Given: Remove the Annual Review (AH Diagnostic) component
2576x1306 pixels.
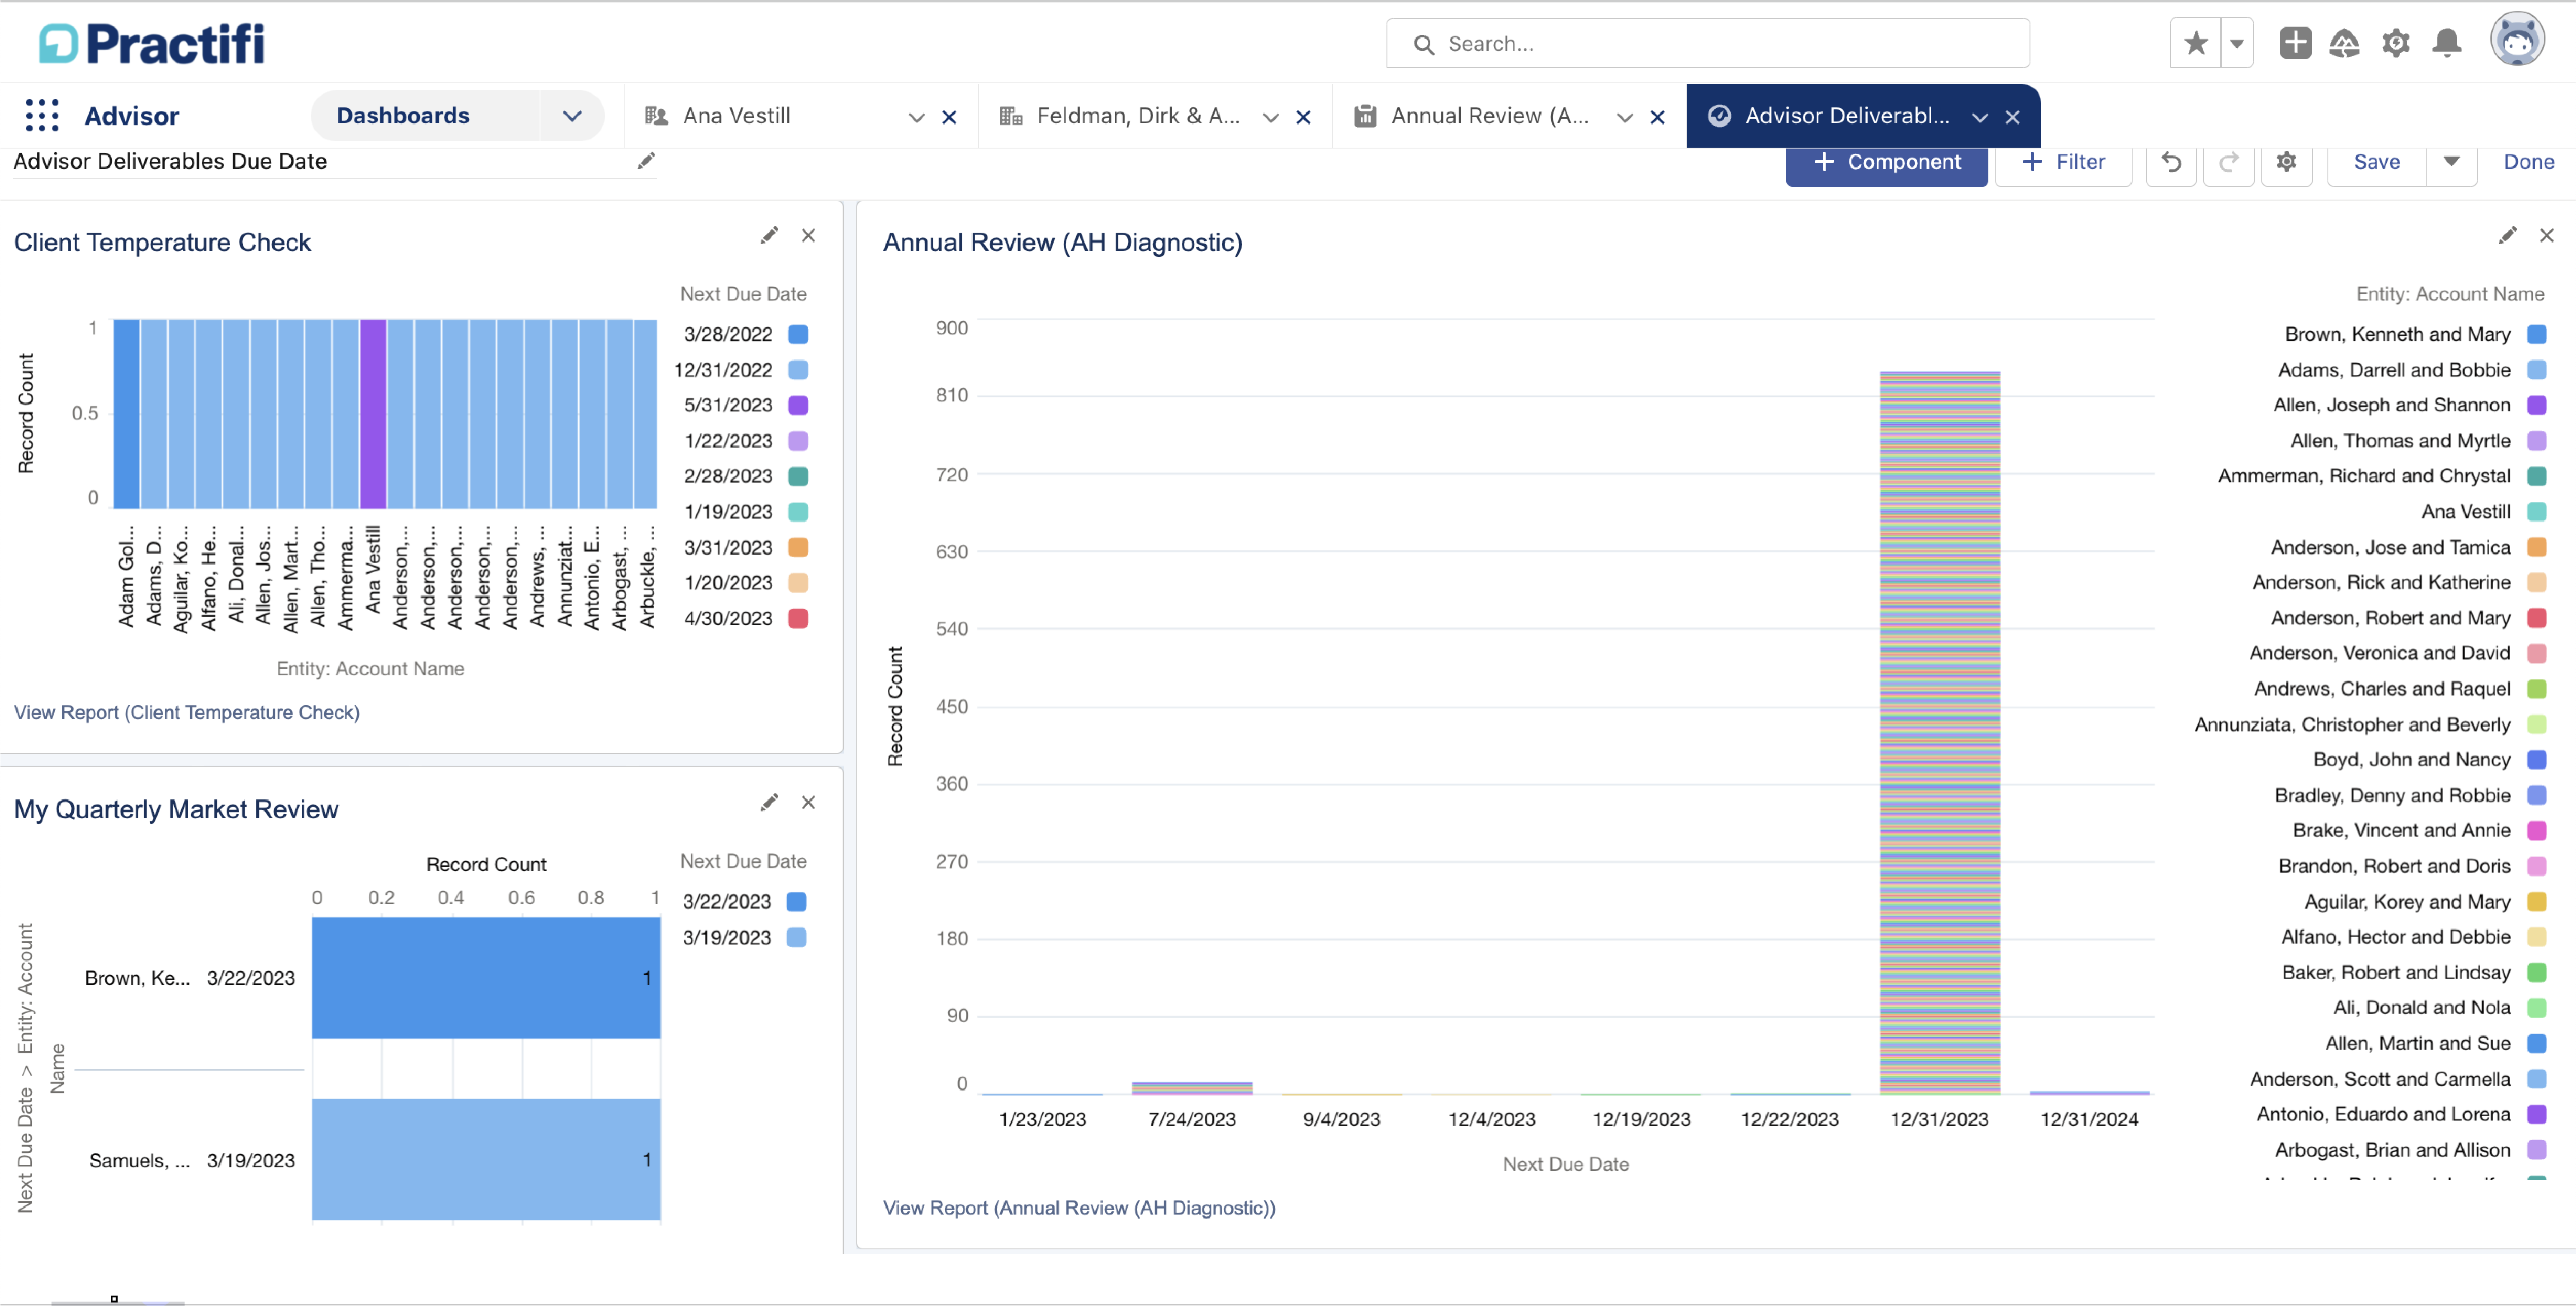Looking at the screenshot, I should tap(2547, 236).
